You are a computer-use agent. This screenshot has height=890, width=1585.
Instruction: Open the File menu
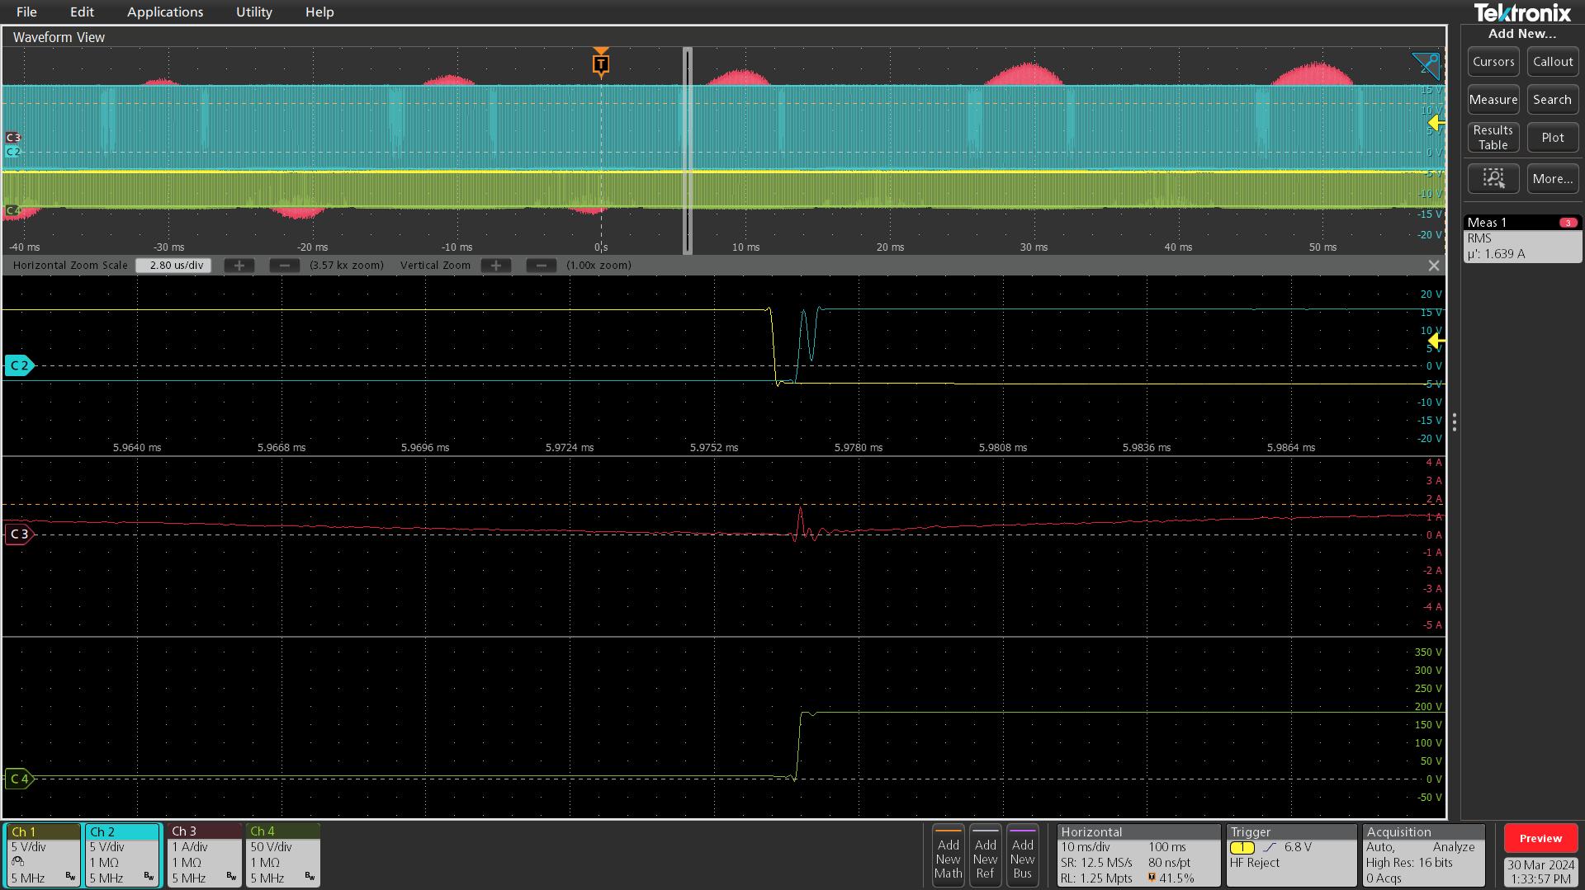click(26, 12)
